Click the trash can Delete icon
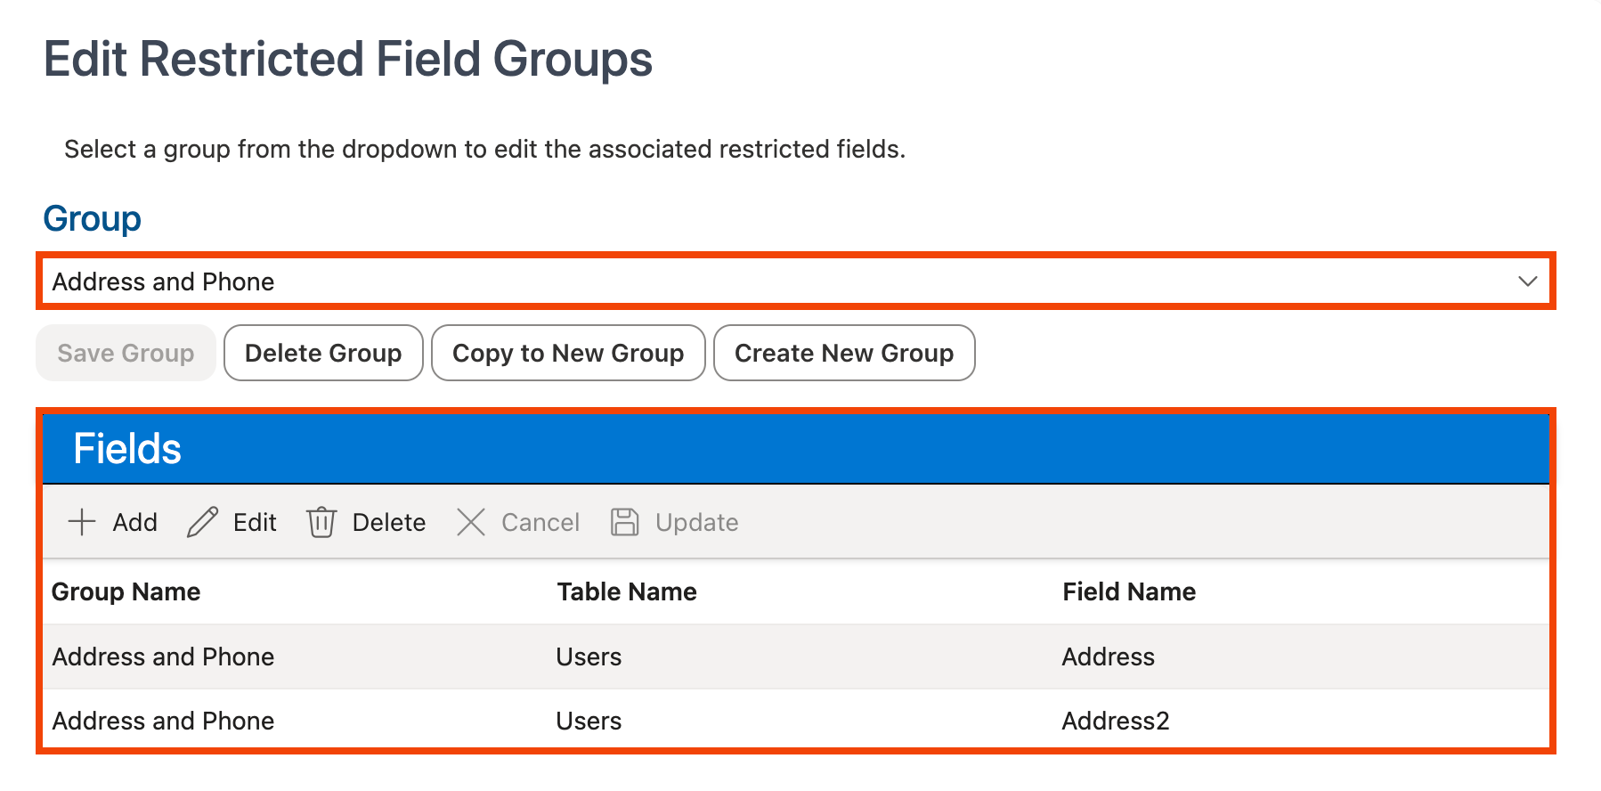 tap(321, 522)
